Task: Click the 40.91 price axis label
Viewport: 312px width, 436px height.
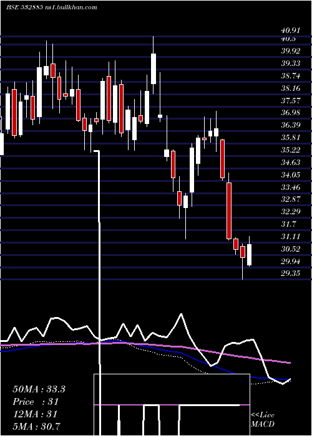Action: coord(291,31)
